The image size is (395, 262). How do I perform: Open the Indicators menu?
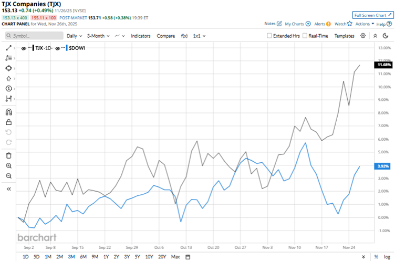(x=141, y=36)
